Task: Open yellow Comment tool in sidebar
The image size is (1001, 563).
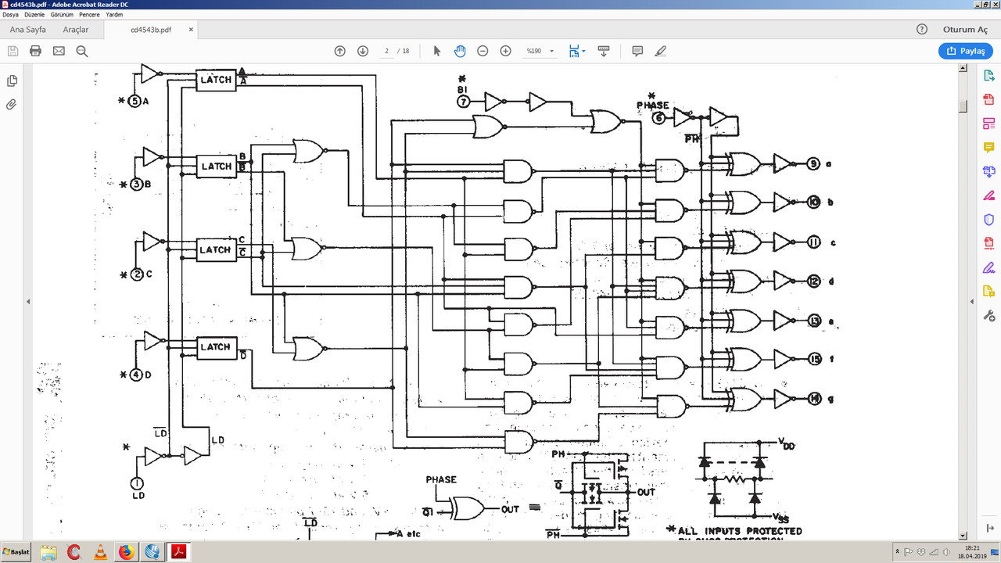Action: 988,148
